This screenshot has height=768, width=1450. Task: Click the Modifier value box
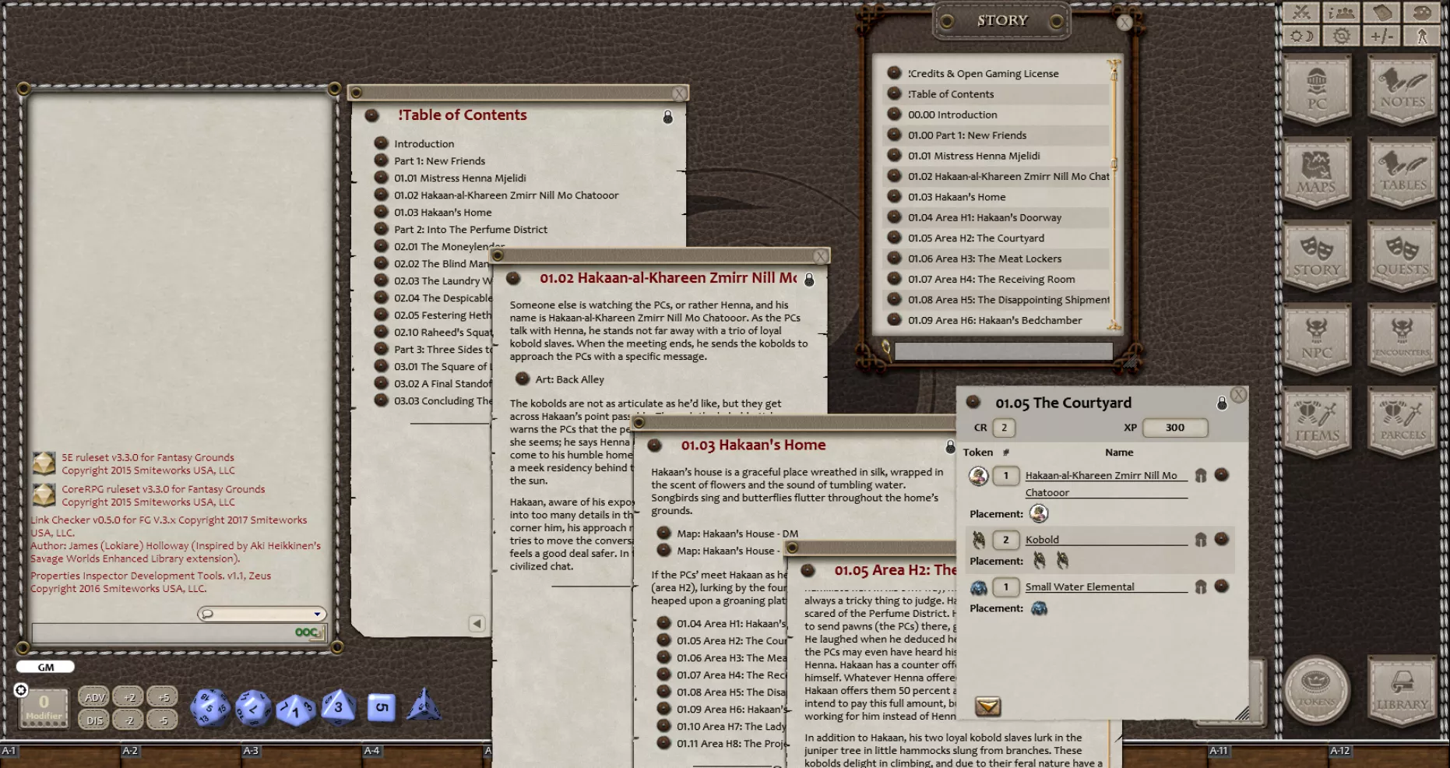coord(44,707)
